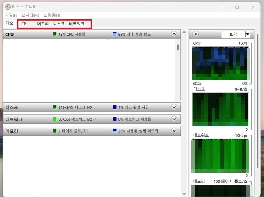Click the main pane scroll down arrow
This screenshot has width=264, height=197.
point(184,194)
